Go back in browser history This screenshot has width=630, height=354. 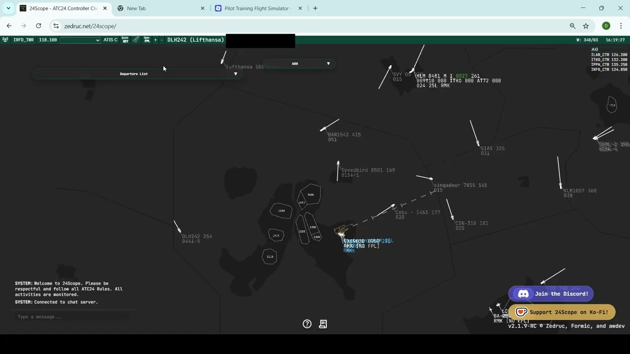(x=9, y=26)
